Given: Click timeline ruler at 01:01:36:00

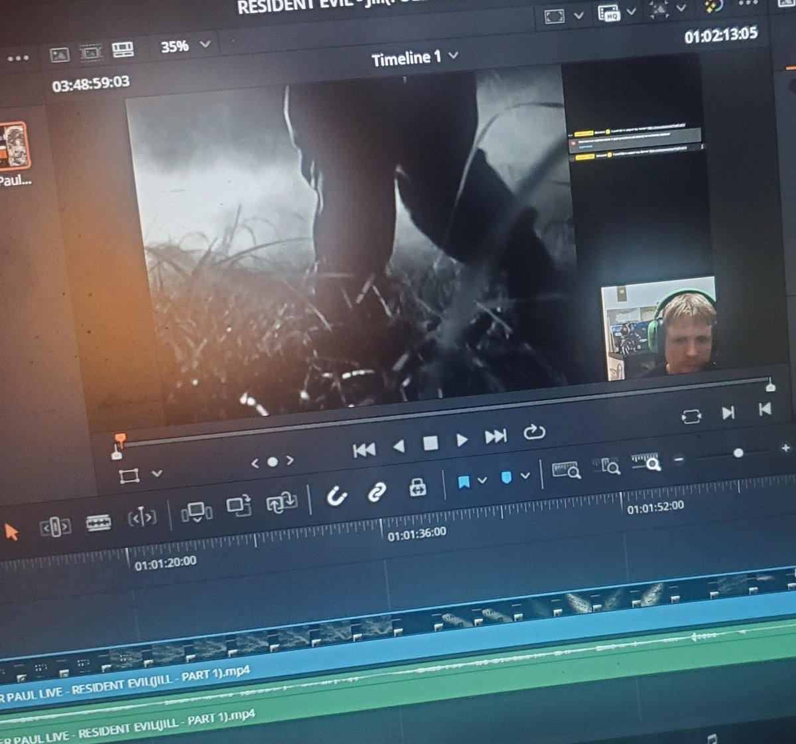Looking at the screenshot, I should (x=417, y=534).
